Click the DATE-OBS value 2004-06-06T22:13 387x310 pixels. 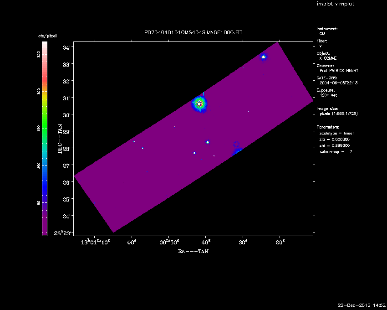(x=339, y=83)
